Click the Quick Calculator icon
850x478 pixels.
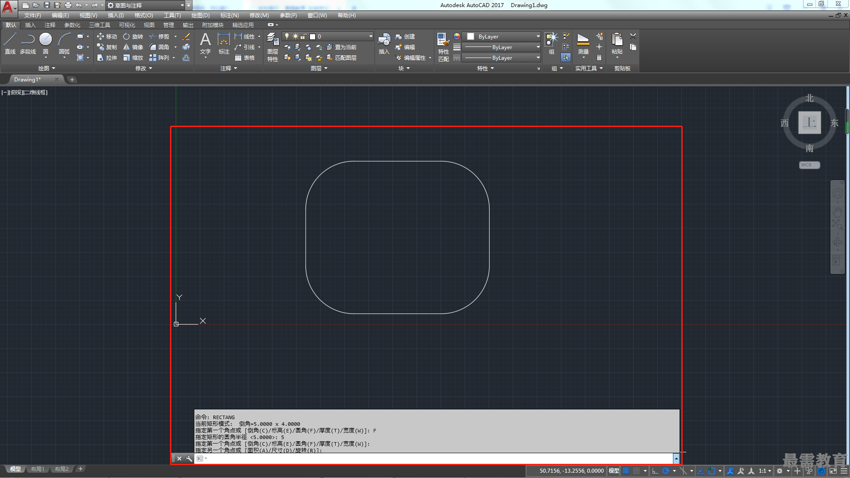pyautogui.click(x=599, y=58)
